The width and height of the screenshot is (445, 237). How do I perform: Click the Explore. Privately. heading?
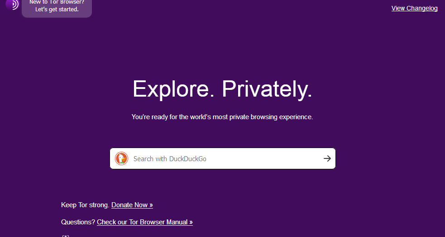coord(223,89)
